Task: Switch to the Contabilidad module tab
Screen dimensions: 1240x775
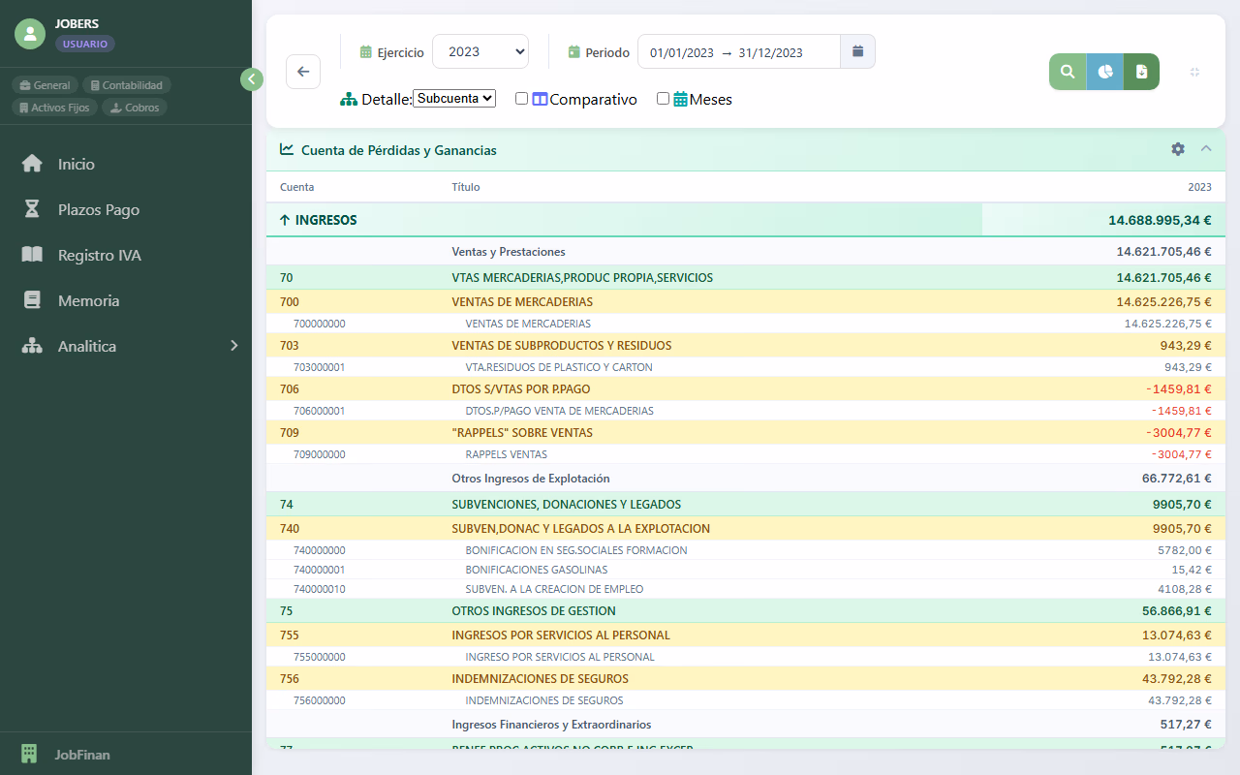Action: [x=127, y=85]
